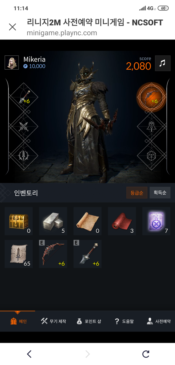Open the +6 dagger equipment slot
This screenshot has height=365, width=175.
[x=24, y=97]
